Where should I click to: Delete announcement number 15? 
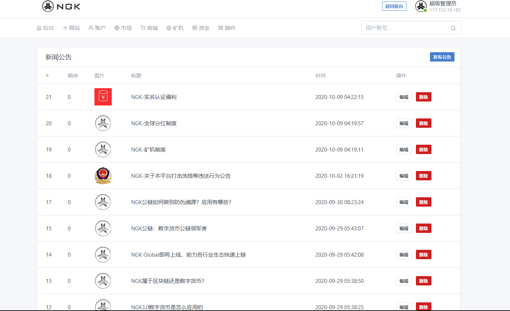coord(423,228)
